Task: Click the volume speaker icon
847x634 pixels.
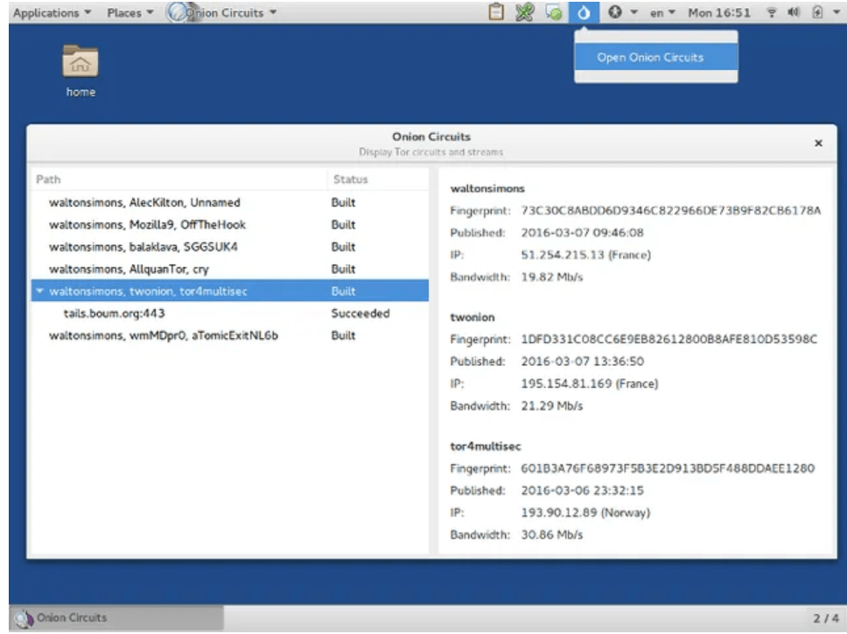Action: pyautogui.click(x=793, y=12)
